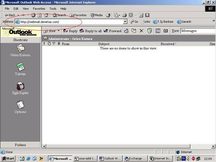This screenshot has height=162, width=216.
Task: Click the address bar URL field
Action: [x=69, y=22]
